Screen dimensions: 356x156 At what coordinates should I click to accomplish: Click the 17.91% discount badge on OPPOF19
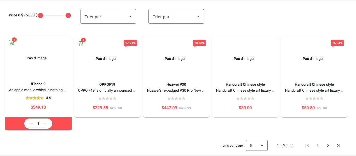(130, 43)
